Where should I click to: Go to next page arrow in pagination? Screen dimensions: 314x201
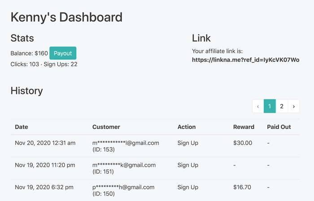point(293,106)
